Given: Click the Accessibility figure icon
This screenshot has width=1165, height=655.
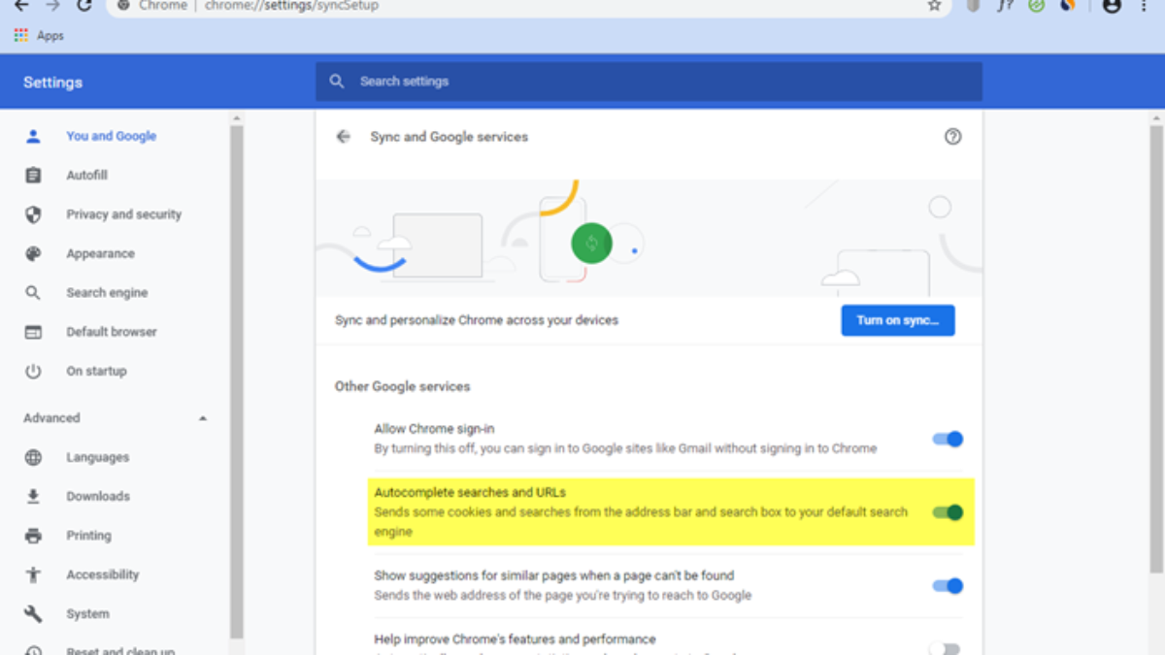Looking at the screenshot, I should tap(33, 574).
